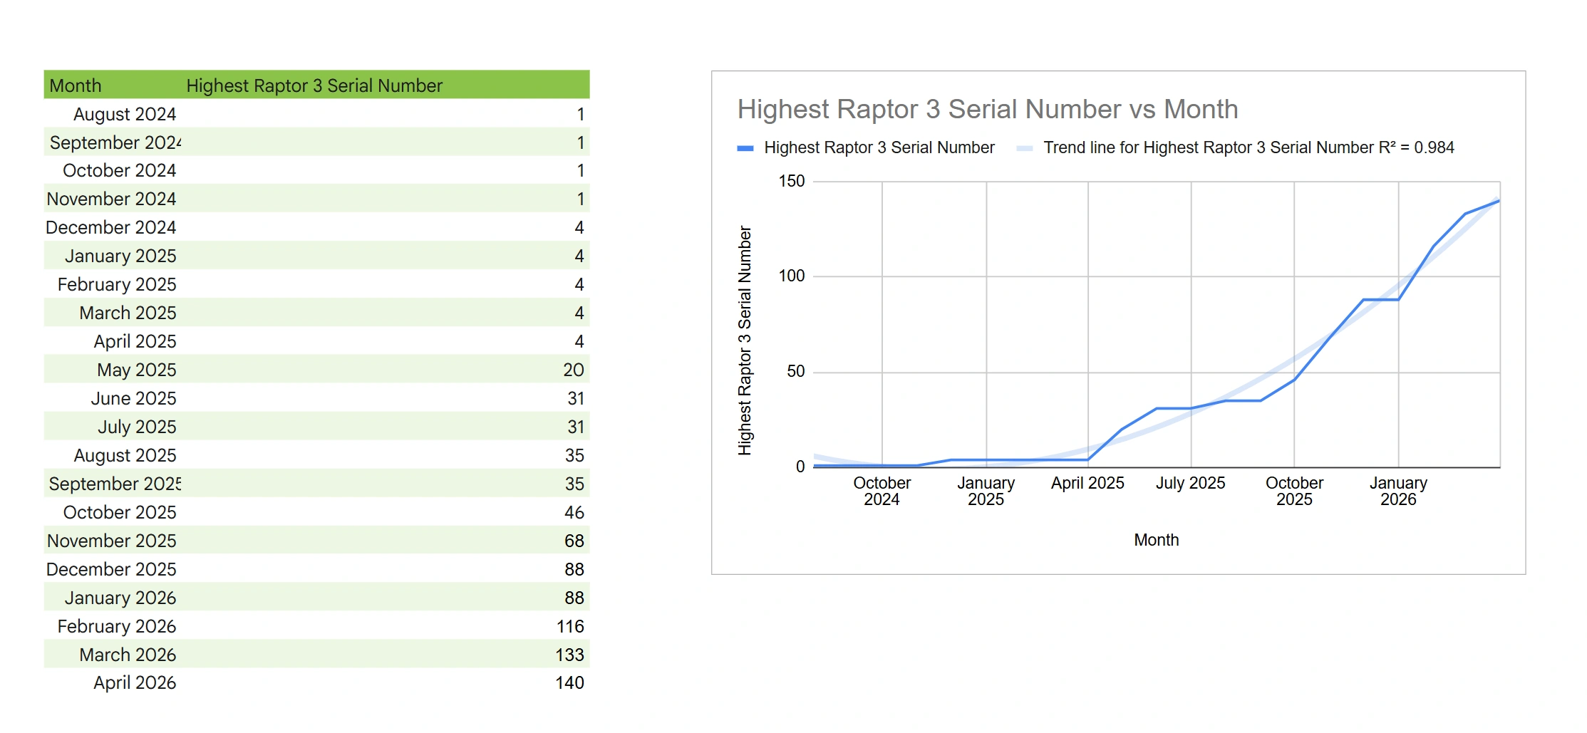The height and width of the screenshot is (733, 1587).
Task: Select the March 2026 value 133
Action: (x=569, y=655)
